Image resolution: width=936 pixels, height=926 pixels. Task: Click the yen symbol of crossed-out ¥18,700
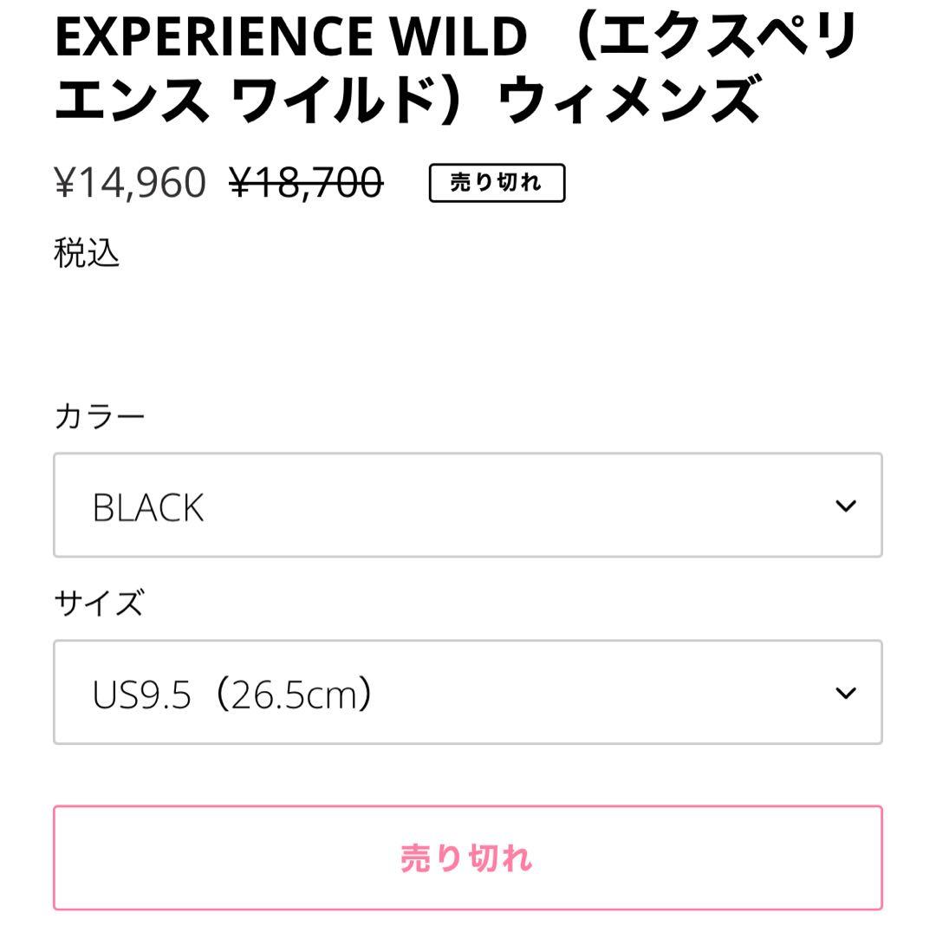pos(240,182)
